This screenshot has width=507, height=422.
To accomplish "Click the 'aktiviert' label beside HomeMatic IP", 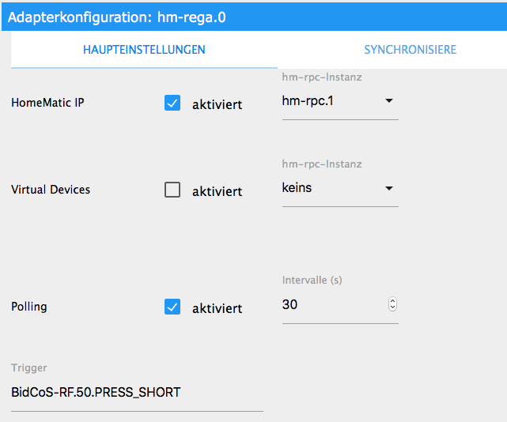I will point(217,104).
